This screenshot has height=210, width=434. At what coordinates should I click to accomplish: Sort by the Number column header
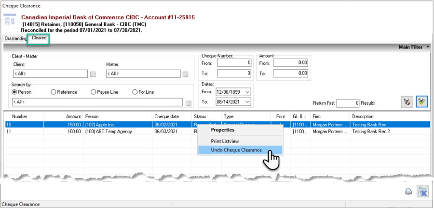[x=24, y=116]
